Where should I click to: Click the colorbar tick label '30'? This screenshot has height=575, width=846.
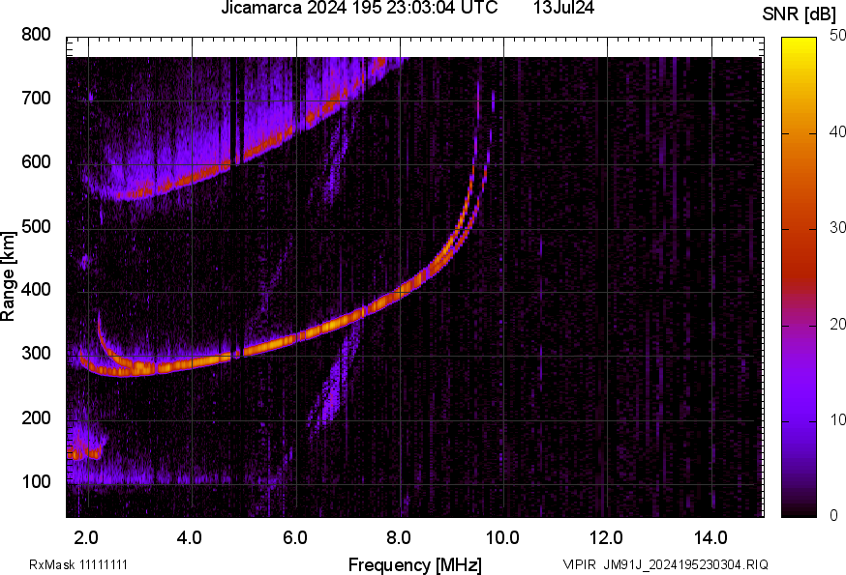837,228
